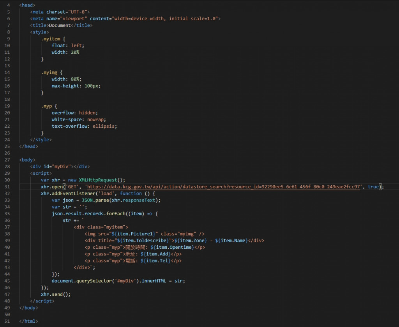
Task: Click the .myimg selector
Action: click(49, 72)
